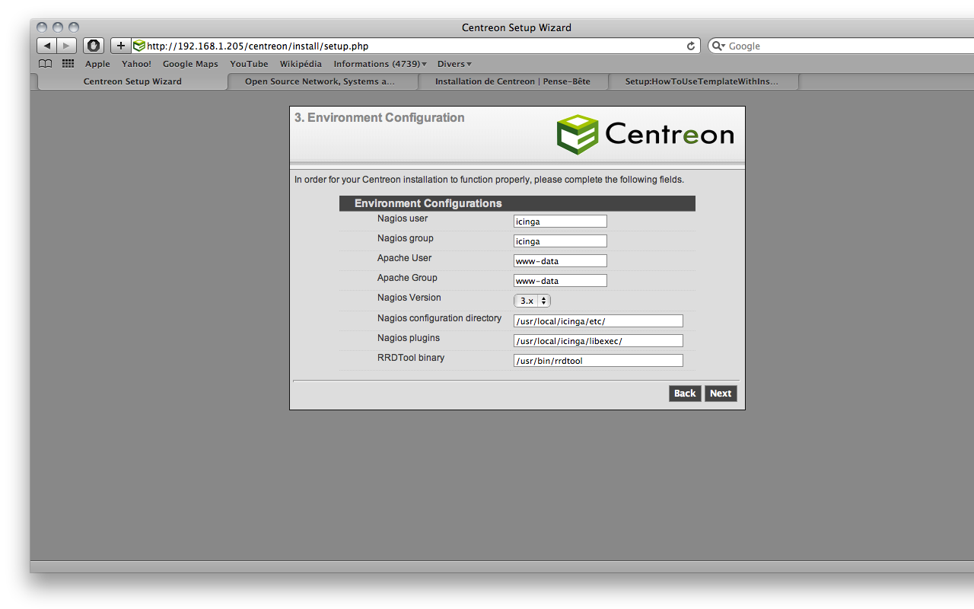Click the Nagios group input field
The image size is (974, 609).
tap(560, 241)
